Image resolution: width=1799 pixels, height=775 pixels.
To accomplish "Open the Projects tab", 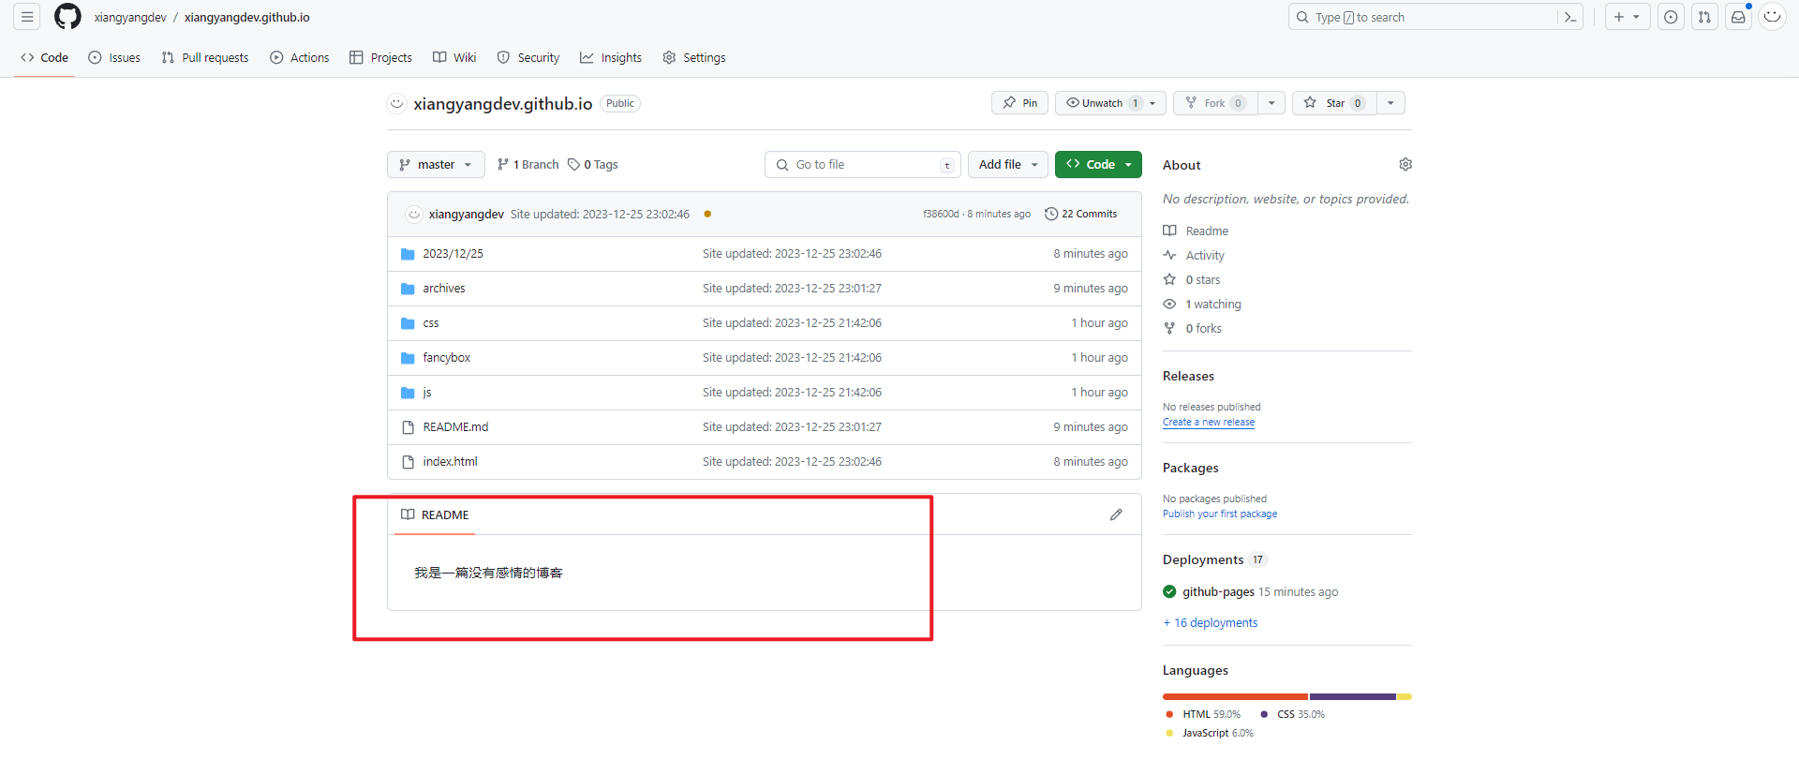I will coord(380,57).
